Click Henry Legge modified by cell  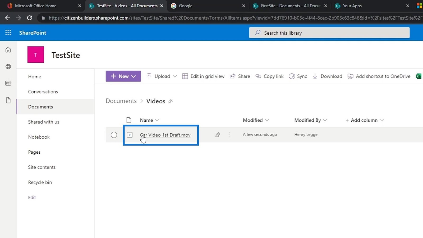(306, 134)
